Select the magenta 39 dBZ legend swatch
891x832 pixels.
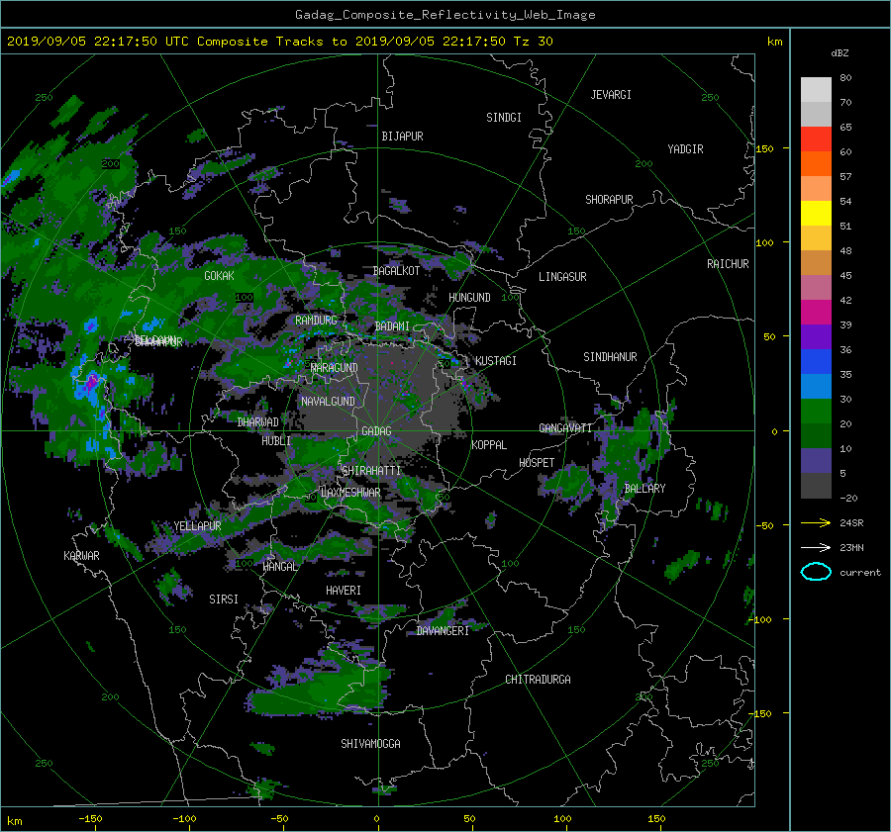[x=816, y=313]
